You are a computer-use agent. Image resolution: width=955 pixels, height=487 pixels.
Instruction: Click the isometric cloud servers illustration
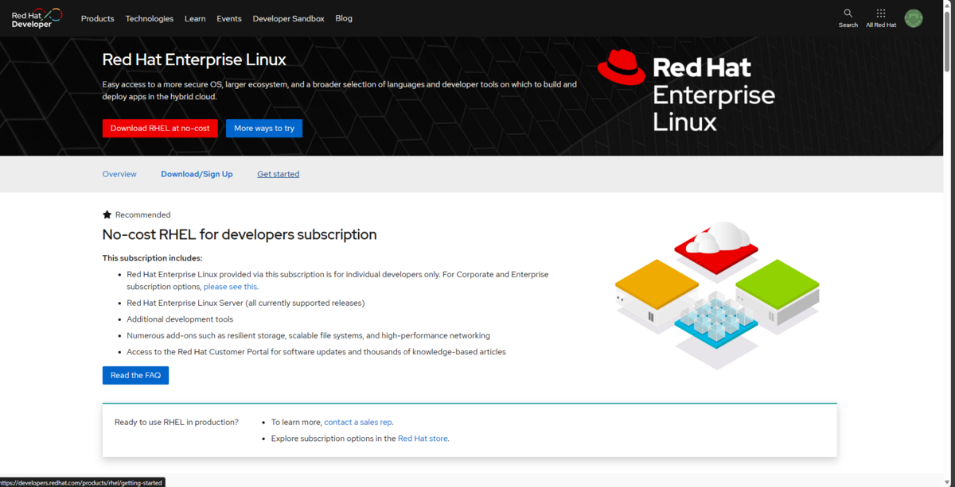coord(717,295)
